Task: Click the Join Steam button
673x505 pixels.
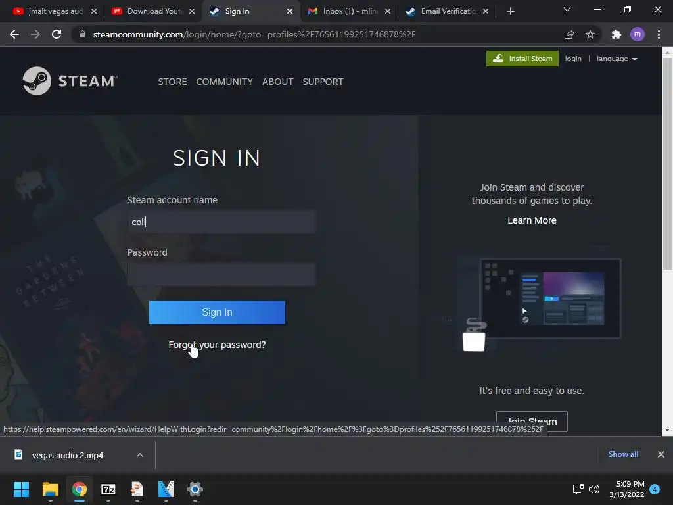Action: (532, 421)
